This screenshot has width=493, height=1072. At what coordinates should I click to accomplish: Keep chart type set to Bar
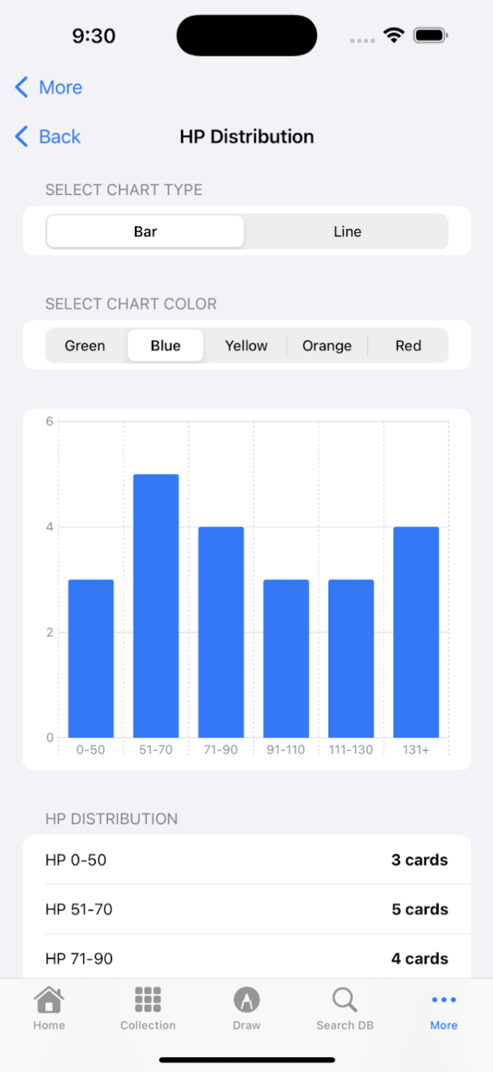pos(145,231)
